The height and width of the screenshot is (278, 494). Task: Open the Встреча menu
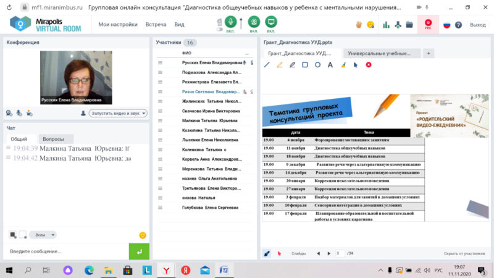pyautogui.click(x=156, y=25)
